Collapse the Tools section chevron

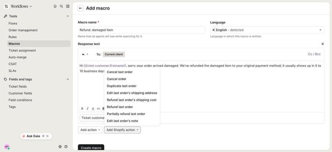(x=68, y=16)
